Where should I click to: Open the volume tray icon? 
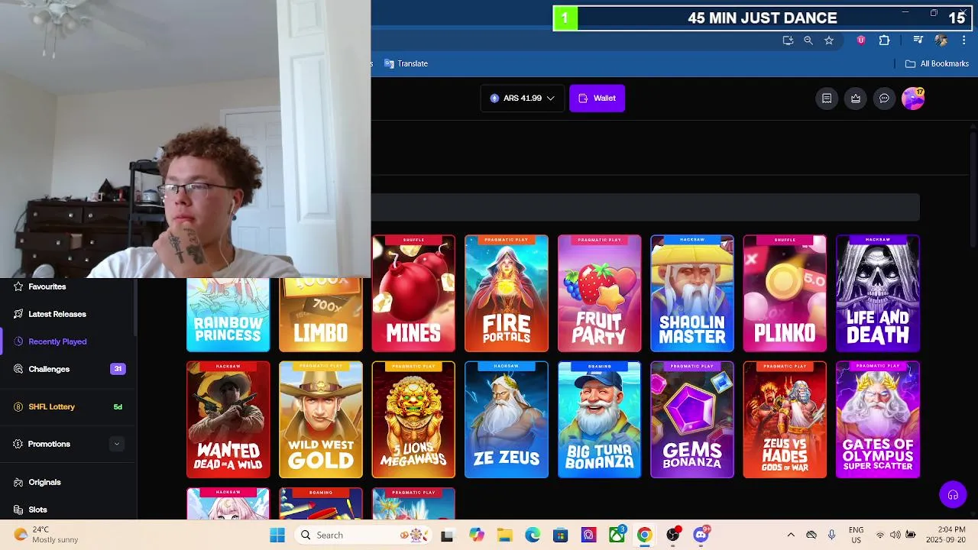(895, 535)
